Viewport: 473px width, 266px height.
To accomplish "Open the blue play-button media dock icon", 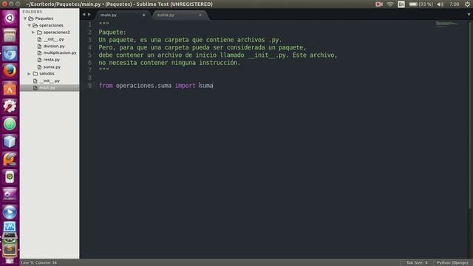I will pos(10,212).
